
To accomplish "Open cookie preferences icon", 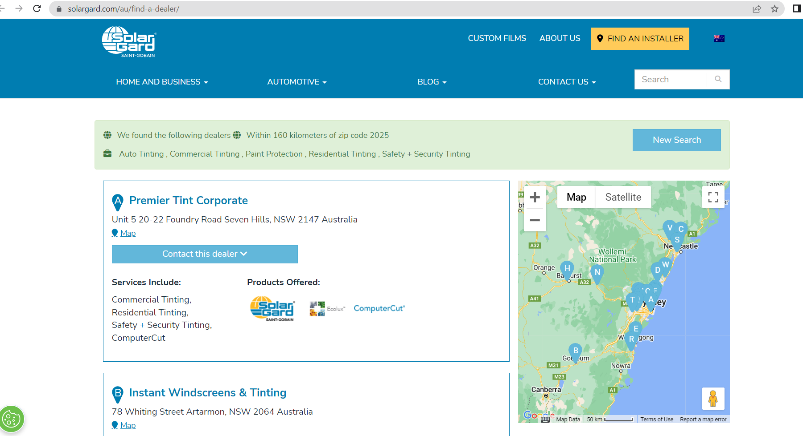I will pyautogui.click(x=12, y=419).
